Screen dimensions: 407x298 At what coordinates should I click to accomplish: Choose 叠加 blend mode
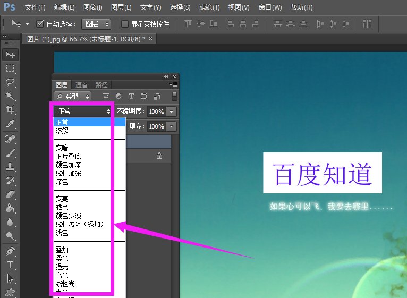point(89,250)
